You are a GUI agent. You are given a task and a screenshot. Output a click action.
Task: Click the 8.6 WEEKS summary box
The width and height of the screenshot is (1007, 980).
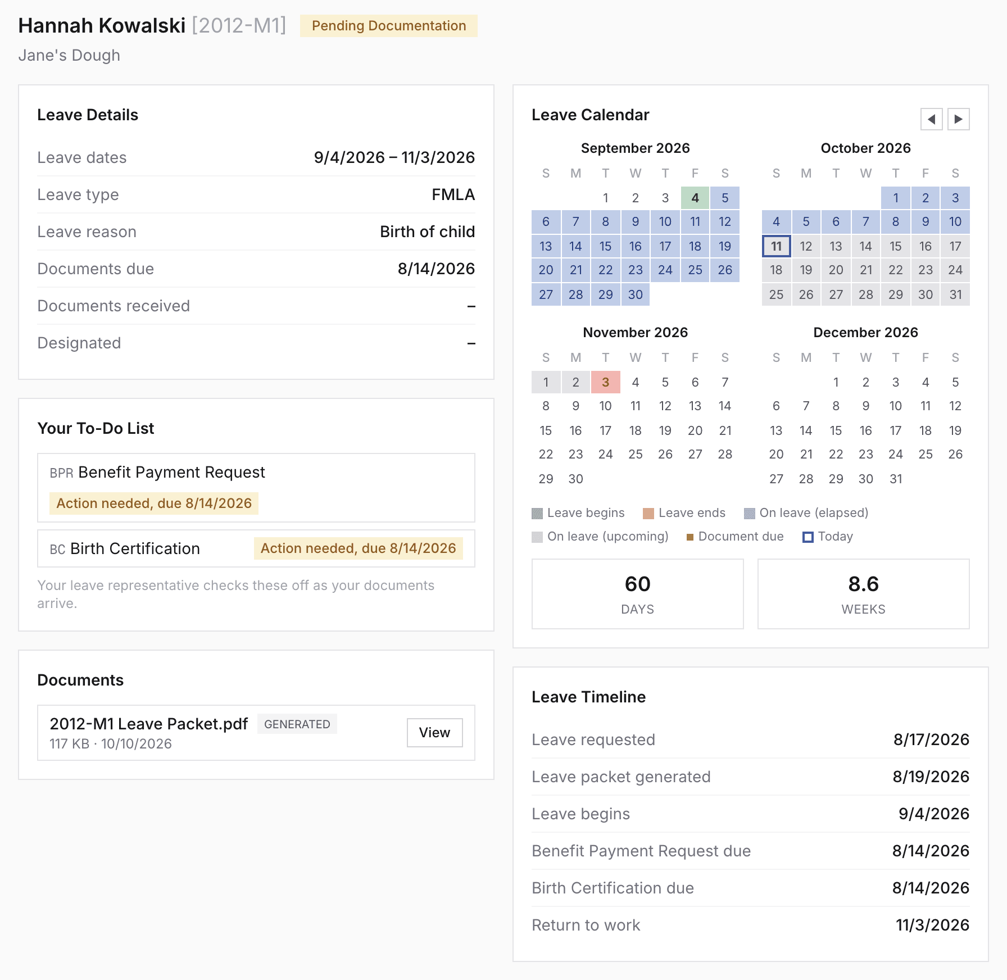(863, 594)
